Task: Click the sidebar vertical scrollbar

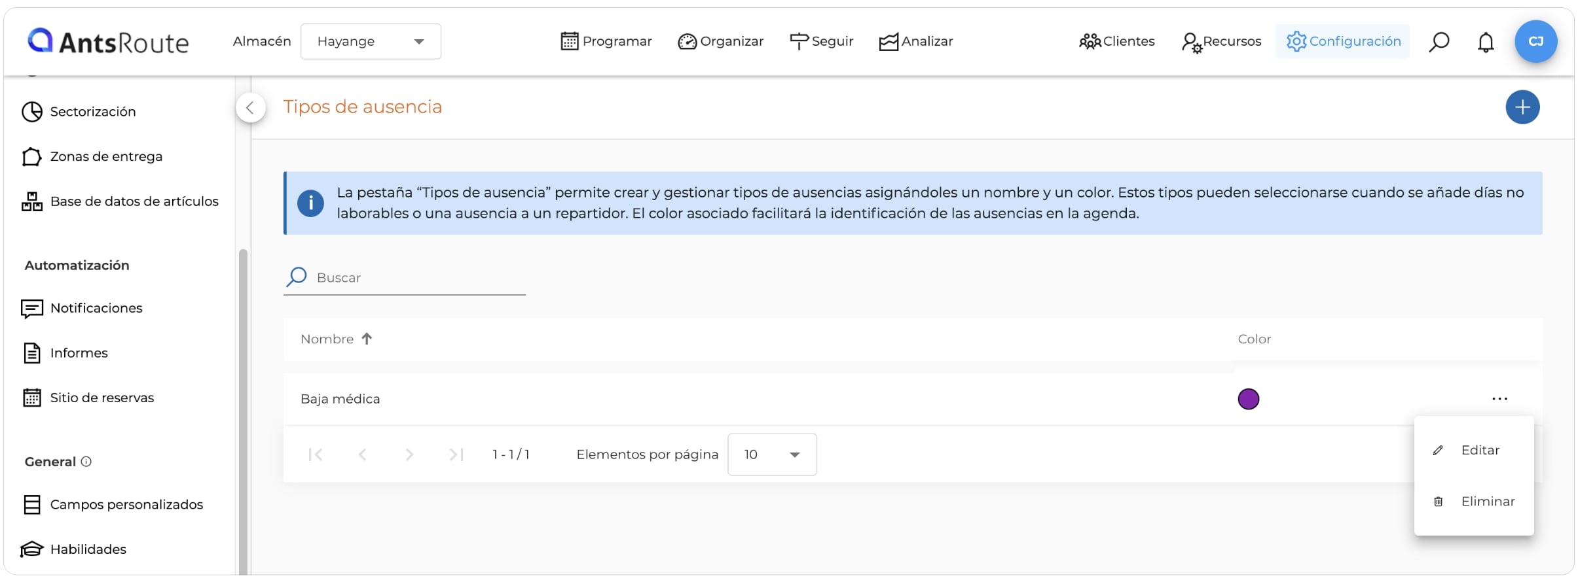Action: [243, 412]
